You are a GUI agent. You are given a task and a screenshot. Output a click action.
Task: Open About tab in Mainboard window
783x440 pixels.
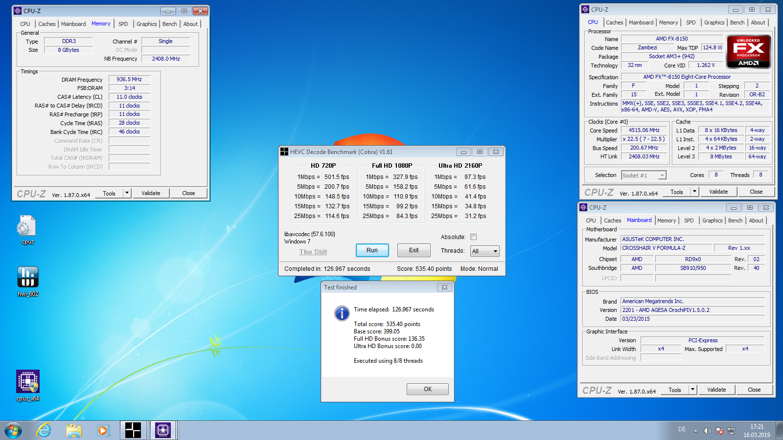(756, 220)
